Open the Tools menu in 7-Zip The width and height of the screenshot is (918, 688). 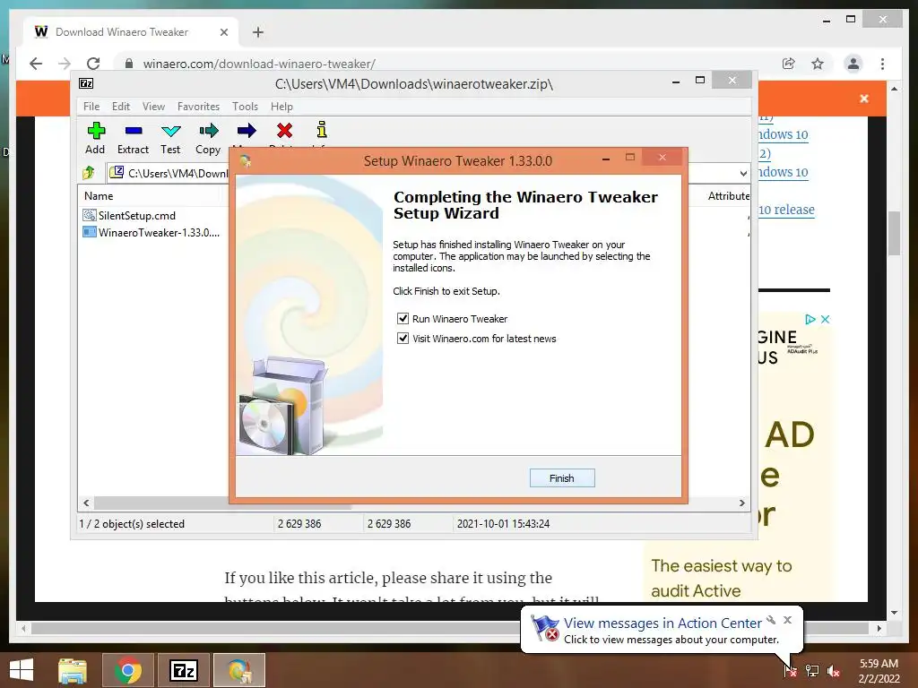(x=245, y=107)
